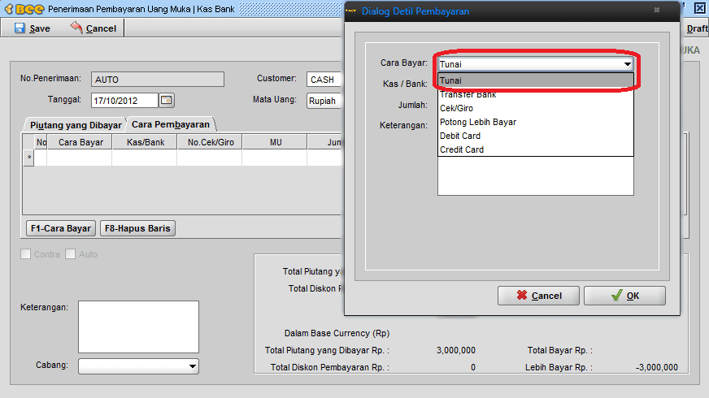Toggle the Contra checkbox
Screen dimensions: 709x398
[26, 254]
